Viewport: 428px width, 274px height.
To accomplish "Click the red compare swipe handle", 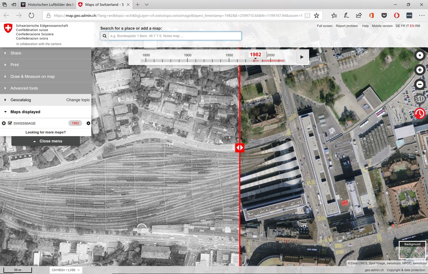I will click(x=239, y=148).
